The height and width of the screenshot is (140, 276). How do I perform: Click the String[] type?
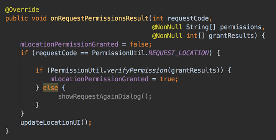pyautogui.click(x=201, y=27)
